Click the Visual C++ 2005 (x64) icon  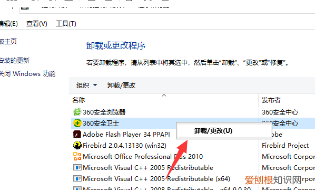pos(77,178)
